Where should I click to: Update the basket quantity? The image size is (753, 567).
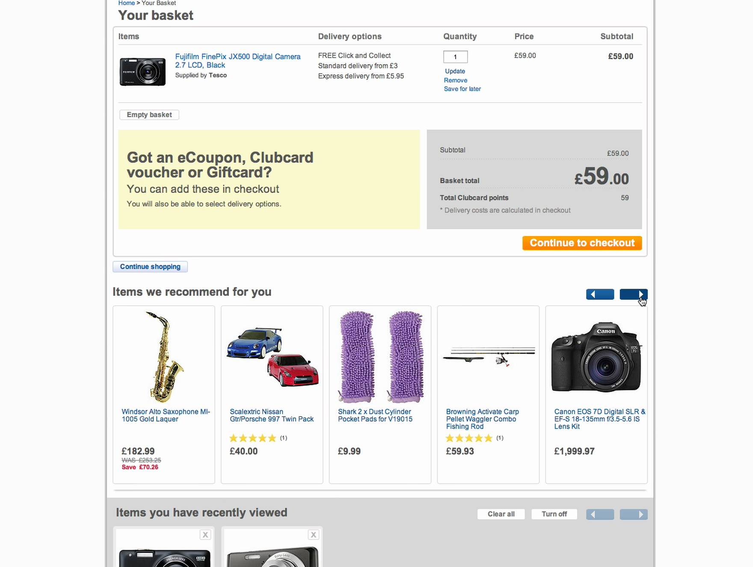455,71
